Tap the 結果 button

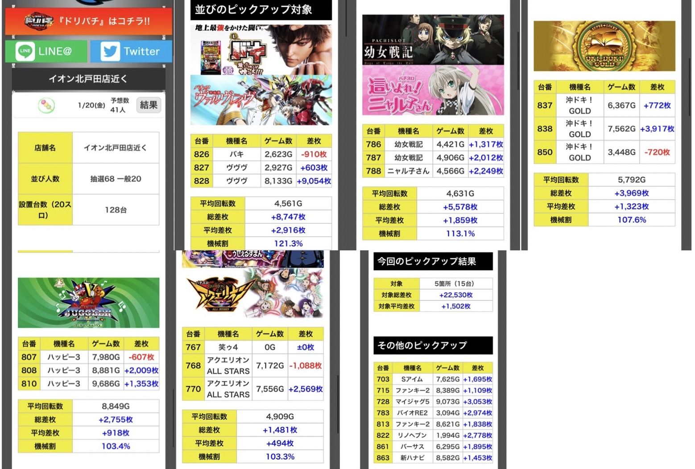coord(149,105)
